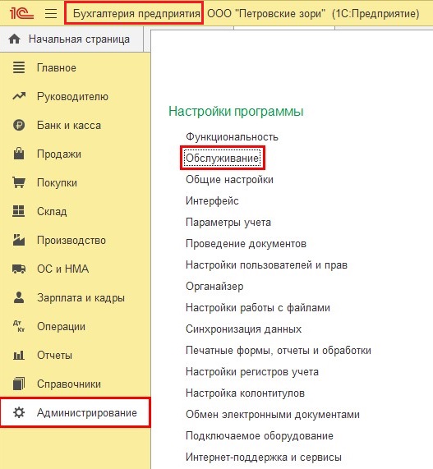Open the Функциональность link
The width and height of the screenshot is (433, 469).
tap(232, 137)
